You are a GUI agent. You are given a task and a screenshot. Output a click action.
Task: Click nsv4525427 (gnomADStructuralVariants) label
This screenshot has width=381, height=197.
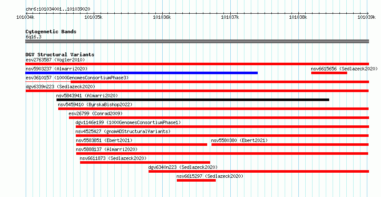(x=123, y=131)
